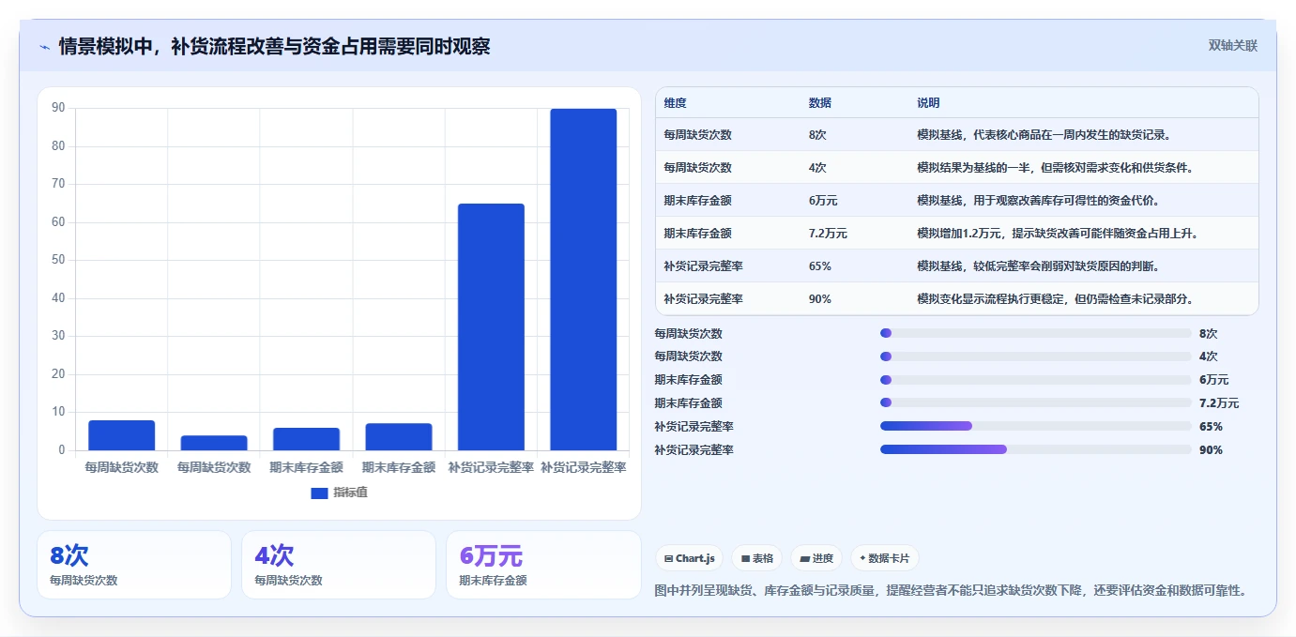Click the progress bar labeled 4次

(x=1035, y=356)
